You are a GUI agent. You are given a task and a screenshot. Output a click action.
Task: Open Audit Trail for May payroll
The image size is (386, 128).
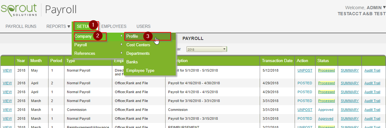372,70
